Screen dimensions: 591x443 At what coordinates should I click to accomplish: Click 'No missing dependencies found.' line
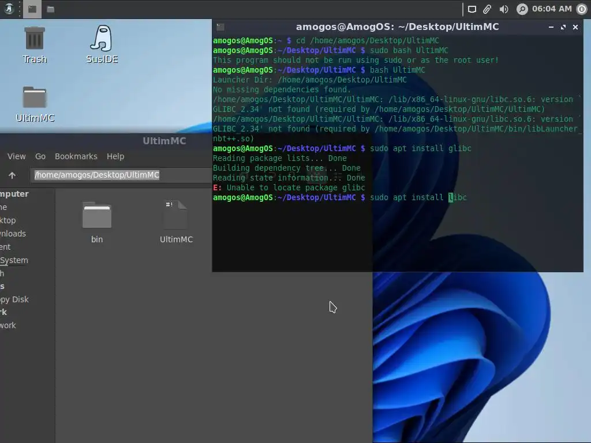point(282,89)
